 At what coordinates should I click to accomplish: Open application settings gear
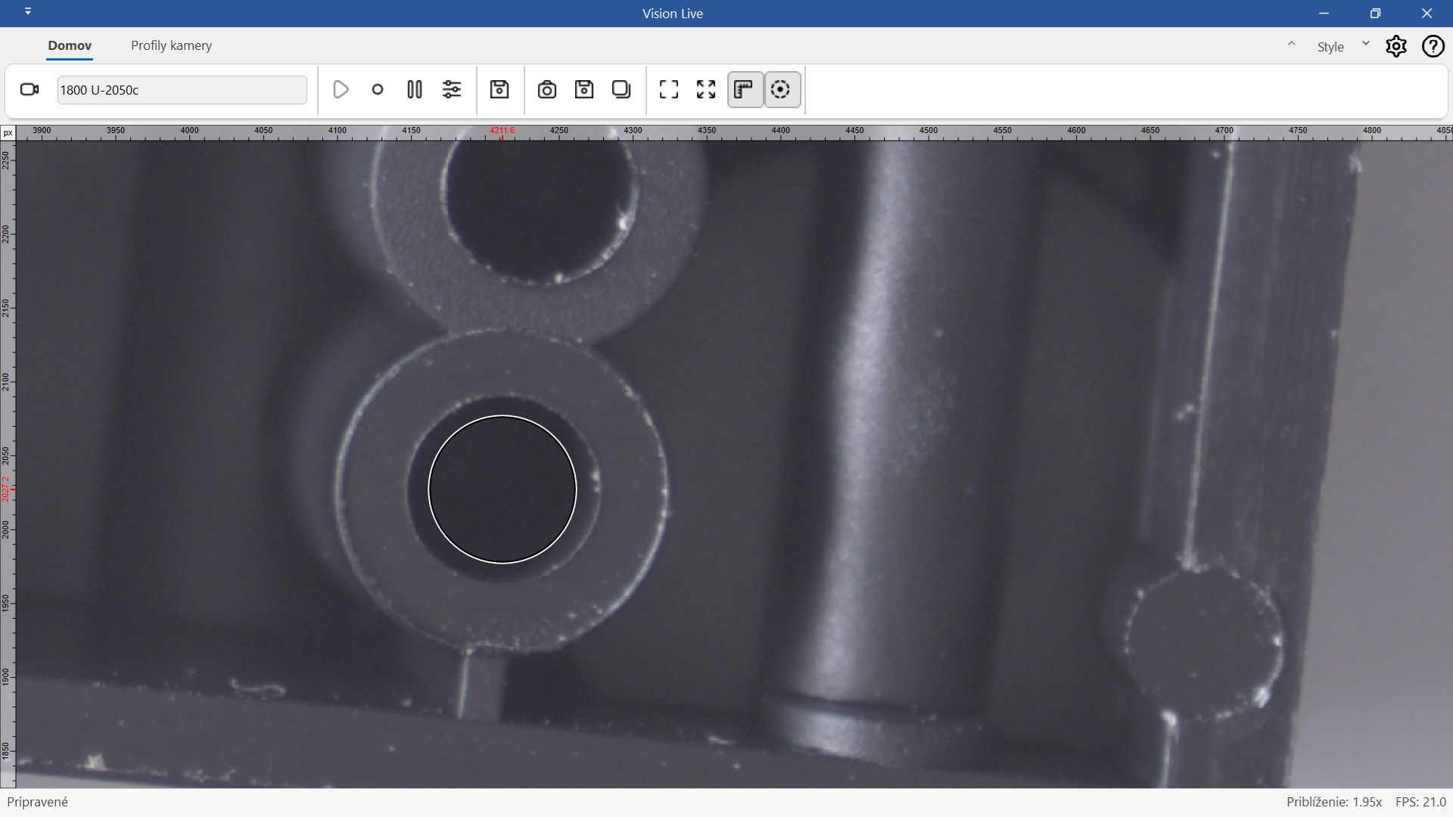pos(1396,46)
